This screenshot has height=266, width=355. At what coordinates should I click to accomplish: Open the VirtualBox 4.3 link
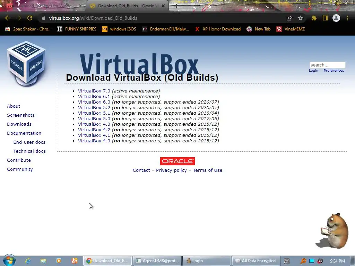pos(94,124)
